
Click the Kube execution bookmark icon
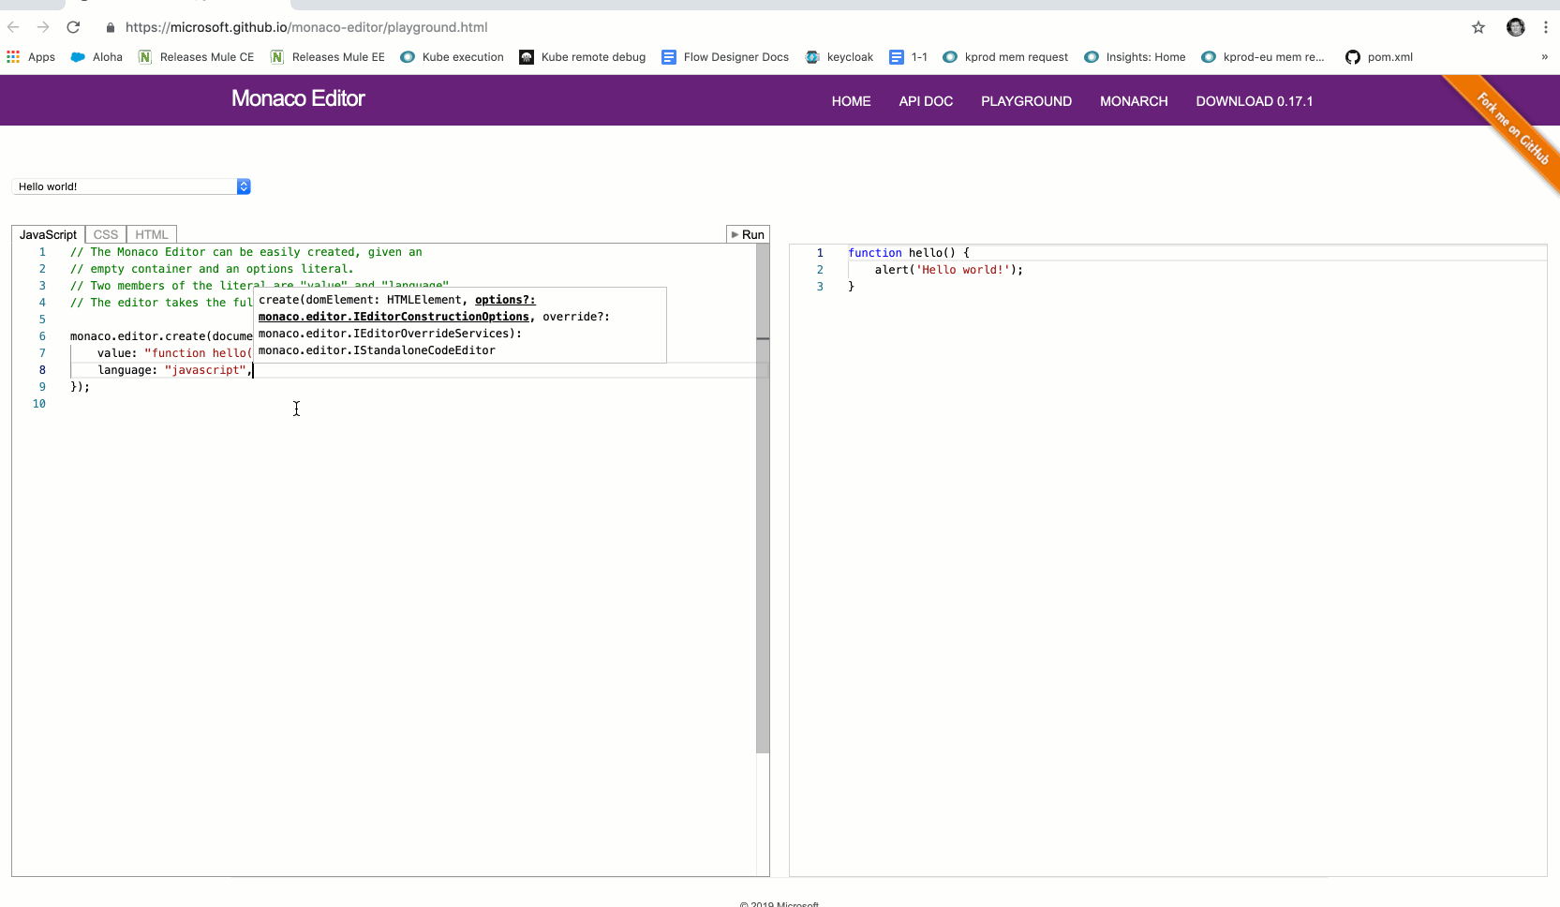[407, 57]
